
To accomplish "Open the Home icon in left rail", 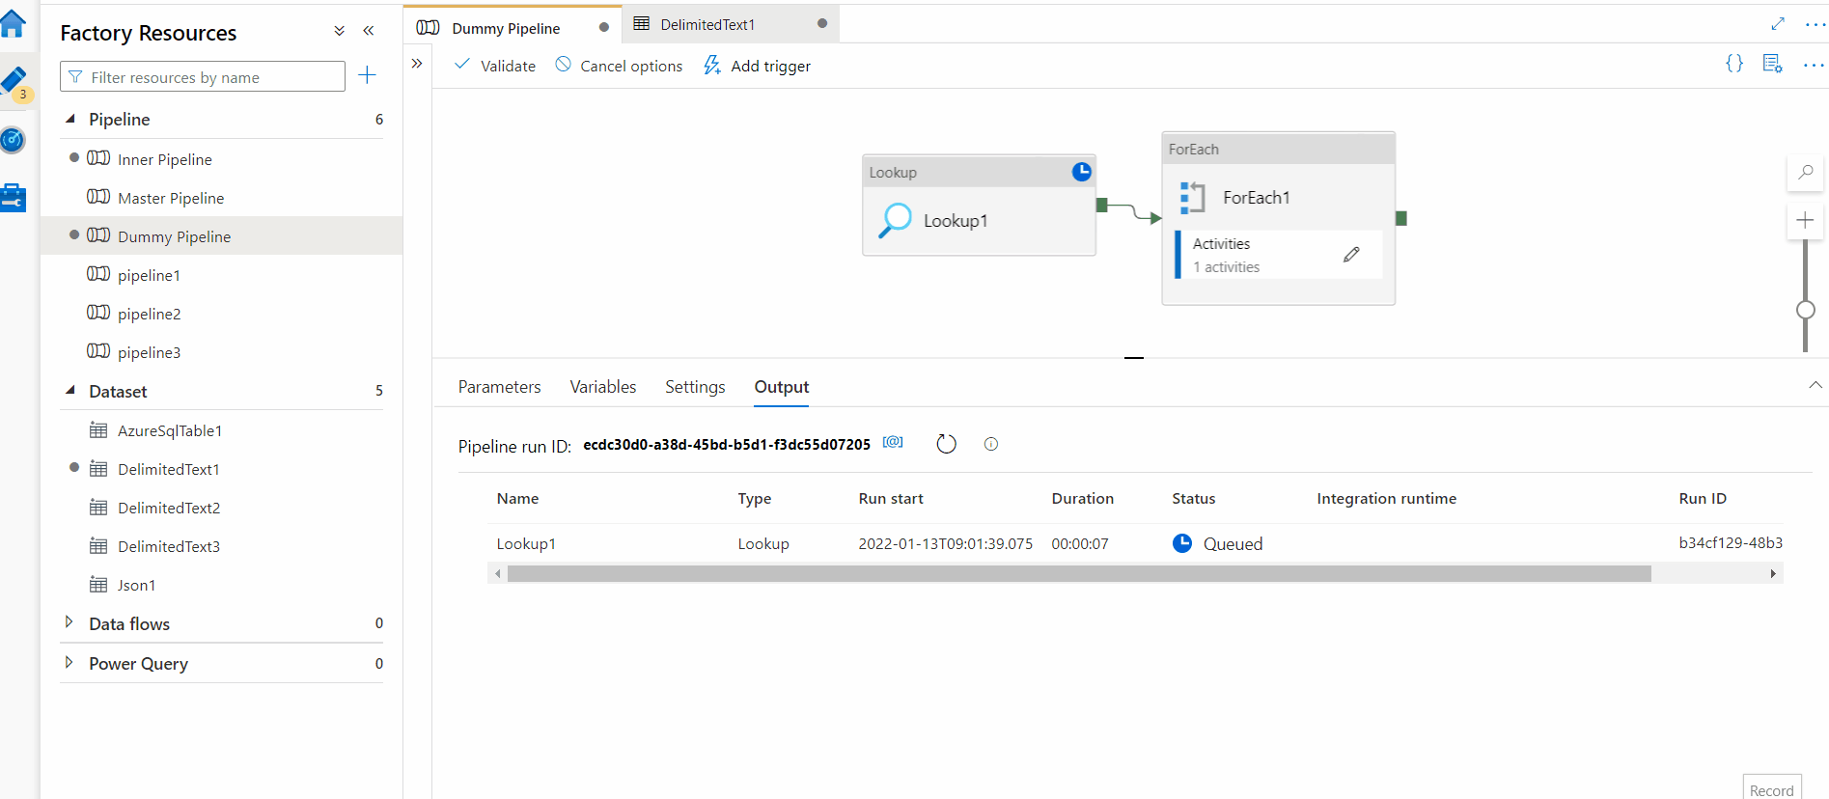I will click(13, 23).
